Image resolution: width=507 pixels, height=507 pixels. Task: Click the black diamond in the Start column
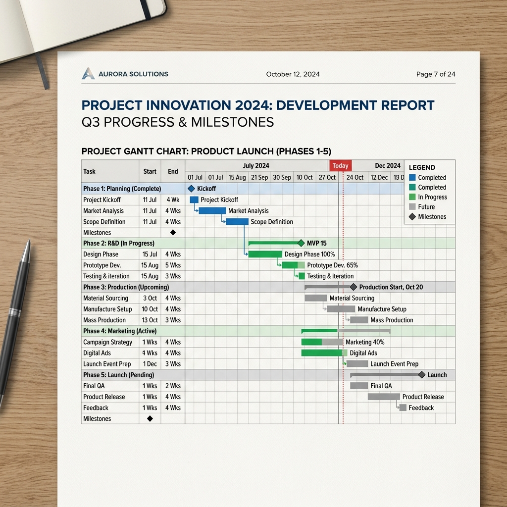150,419
